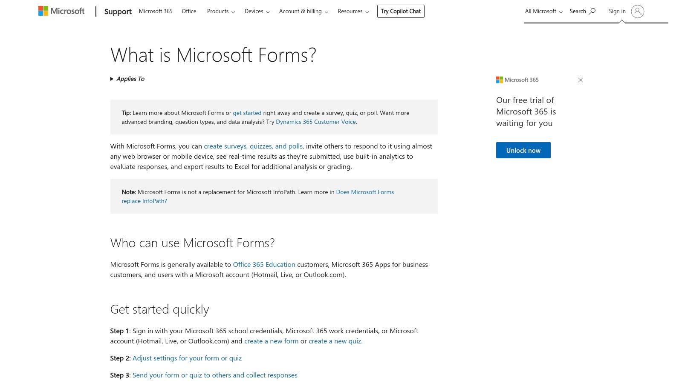682x383 pixels.
Task: Select Microsoft 365 in the navigation bar
Action: (x=156, y=11)
